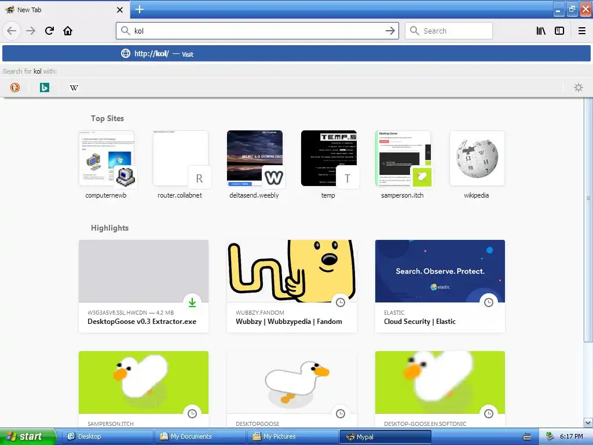Viewport: 593px width, 445px height.
Task: Click the address bar containing kol
Action: coord(257,31)
